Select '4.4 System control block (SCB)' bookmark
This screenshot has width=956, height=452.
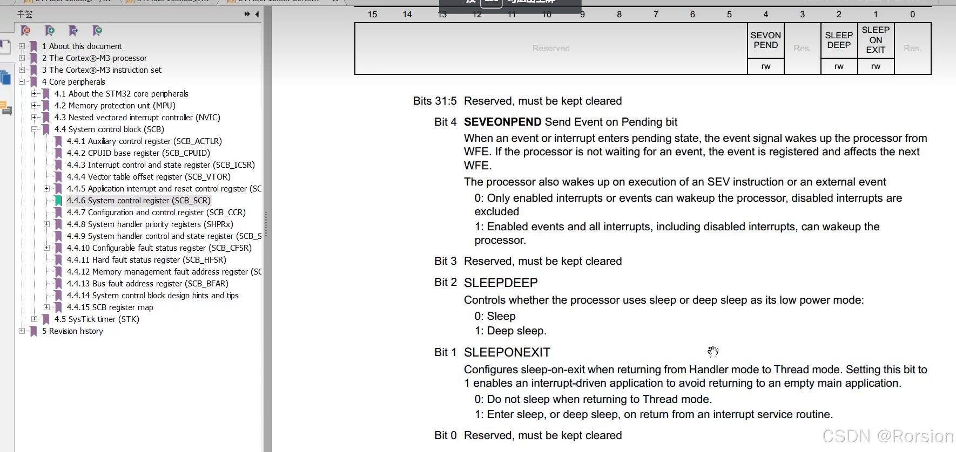pos(109,129)
